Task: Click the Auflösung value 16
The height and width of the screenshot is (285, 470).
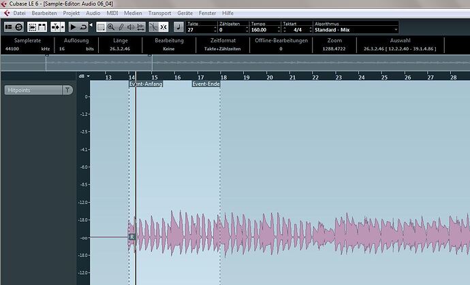Action: point(62,48)
